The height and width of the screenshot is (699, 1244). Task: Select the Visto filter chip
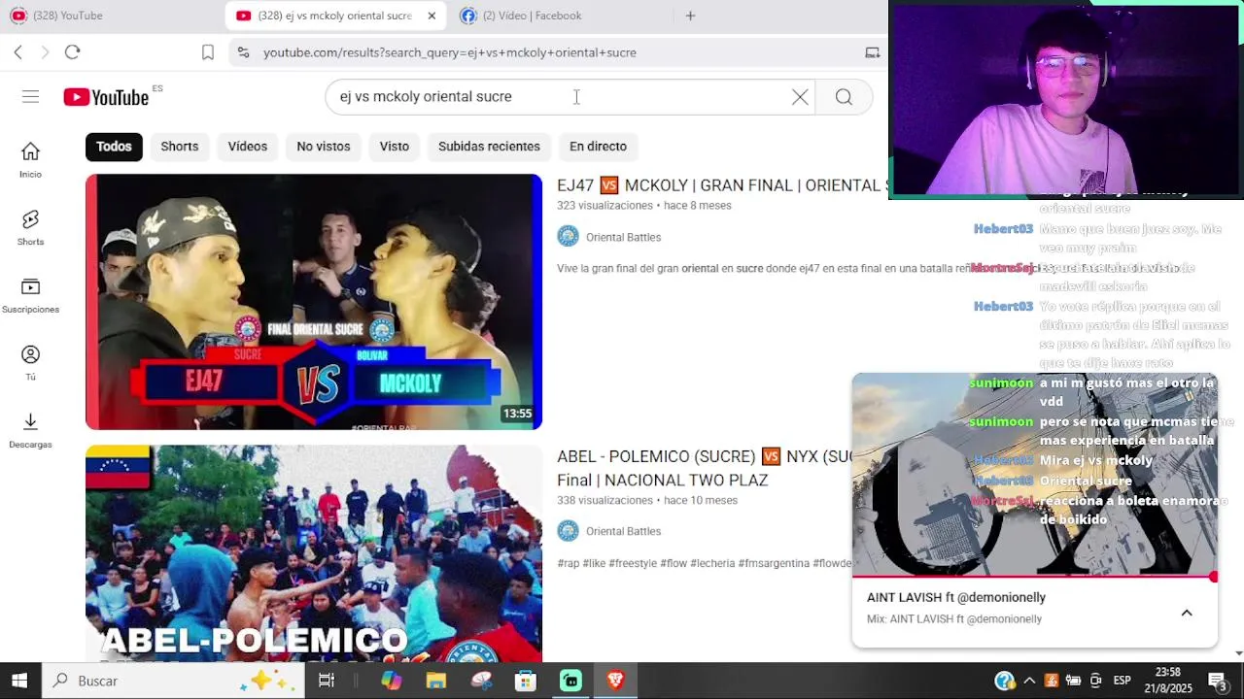coord(394,147)
